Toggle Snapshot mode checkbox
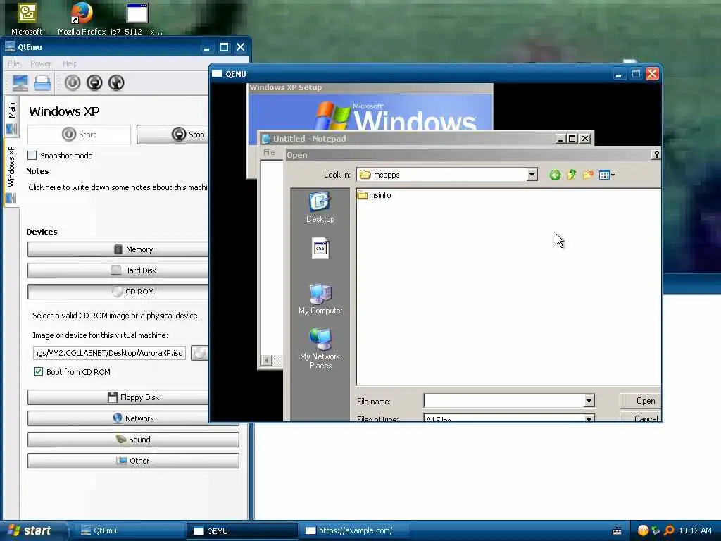The height and width of the screenshot is (541, 721). click(32, 156)
